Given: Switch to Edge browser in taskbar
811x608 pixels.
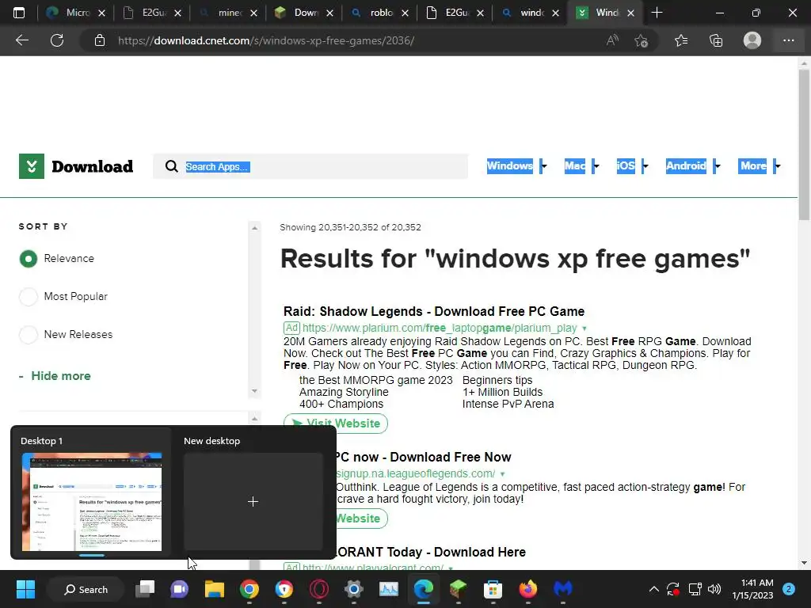Looking at the screenshot, I should click(424, 589).
